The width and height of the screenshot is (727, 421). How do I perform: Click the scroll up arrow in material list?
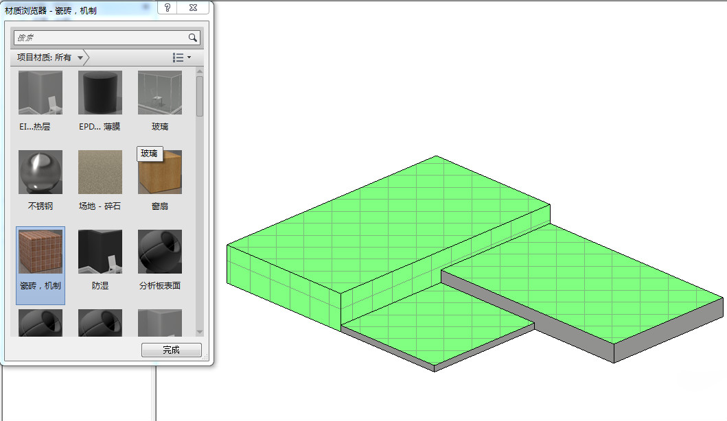point(200,71)
